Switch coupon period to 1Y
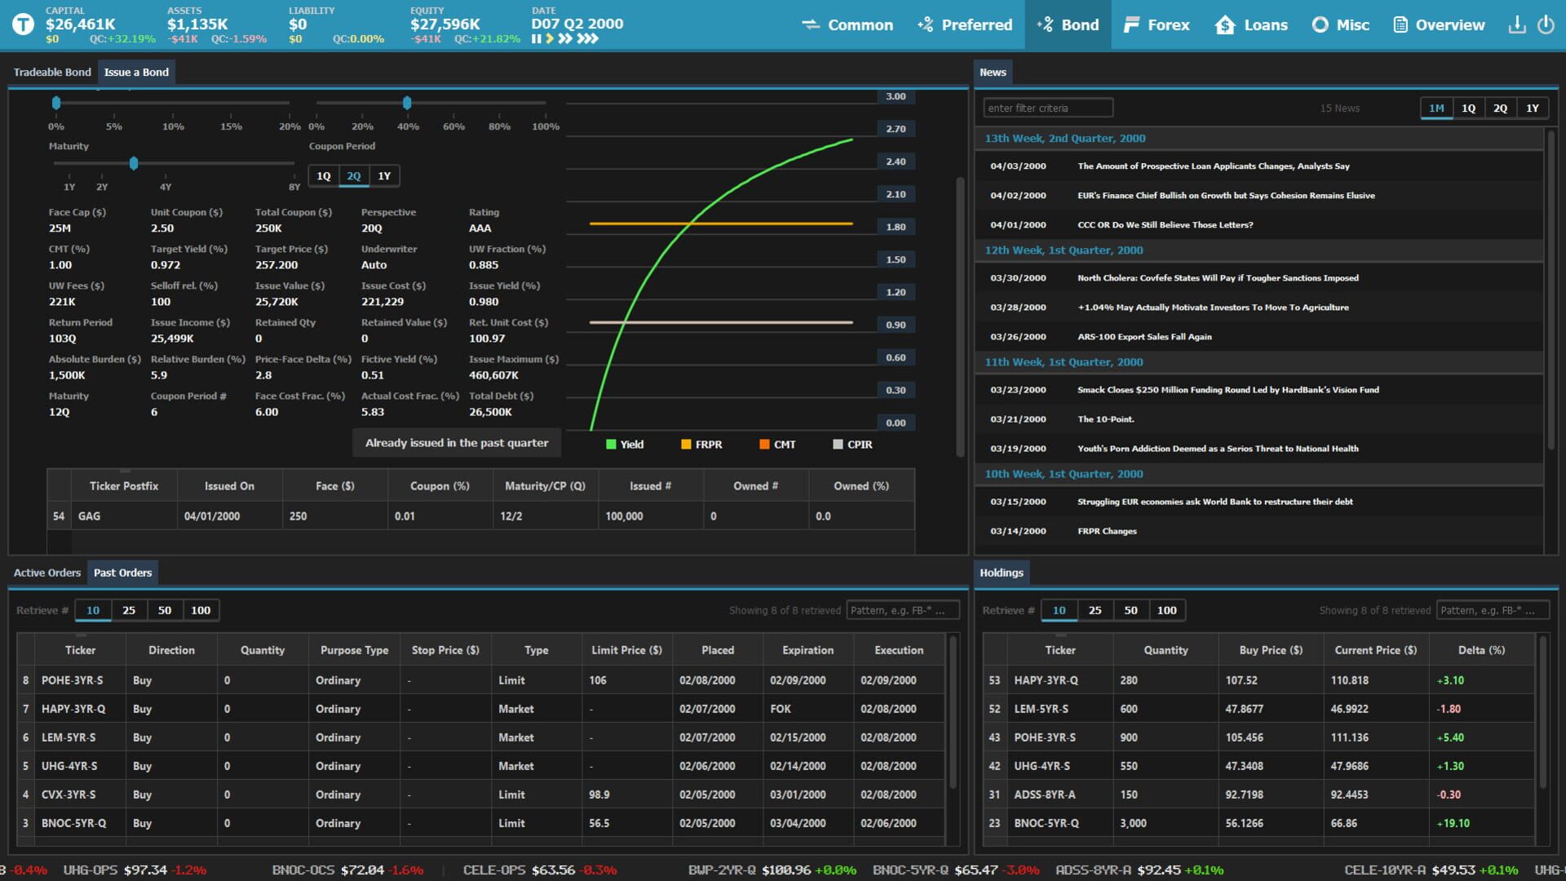The width and height of the screenshot is (1566, 881). [x=384, y=175]
